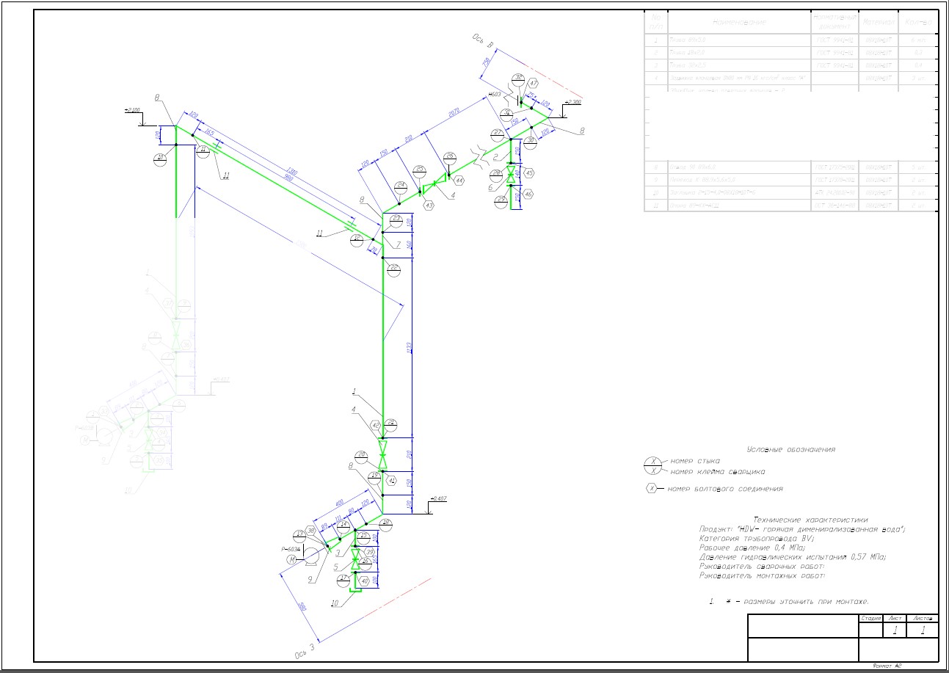Image resolution: width=949 pixels, height=673 pixels.
Task: Click the 'Руководитель сварочных работ' line
Action: tap(763, 567)
